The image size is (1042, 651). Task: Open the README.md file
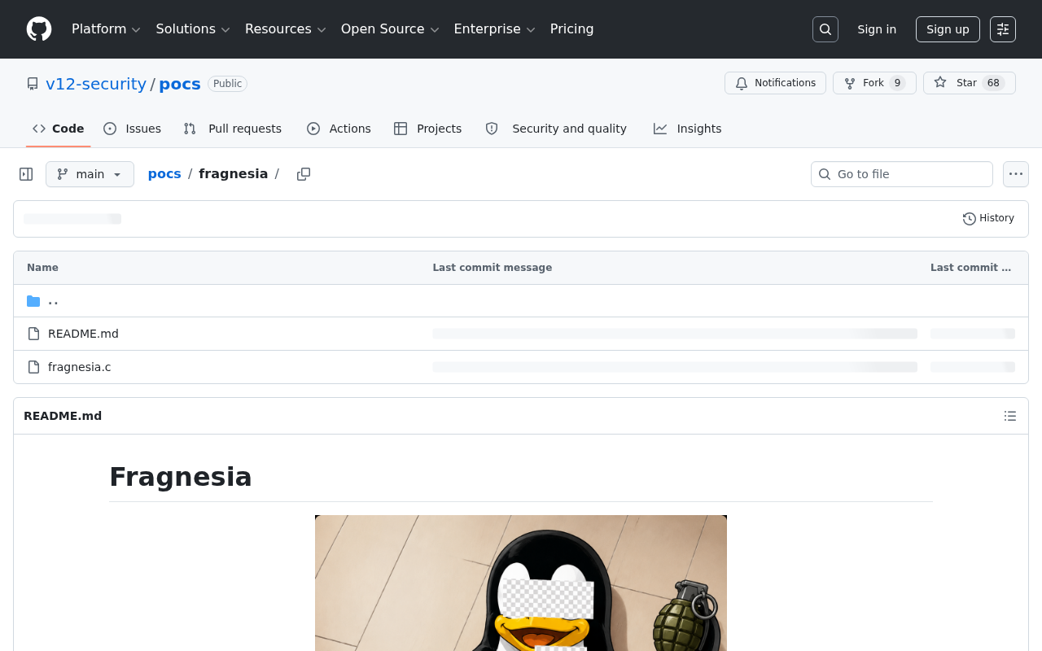pyautogui.click(x=83, y=334)
